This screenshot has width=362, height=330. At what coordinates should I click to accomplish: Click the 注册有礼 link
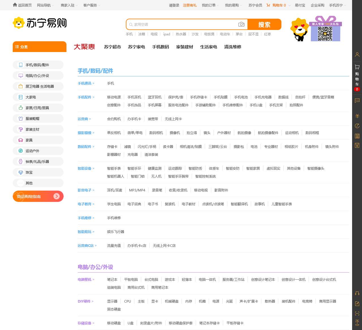[189, 5]
